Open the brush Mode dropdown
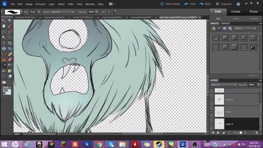 pyautogui.click(x=63, y=12)
